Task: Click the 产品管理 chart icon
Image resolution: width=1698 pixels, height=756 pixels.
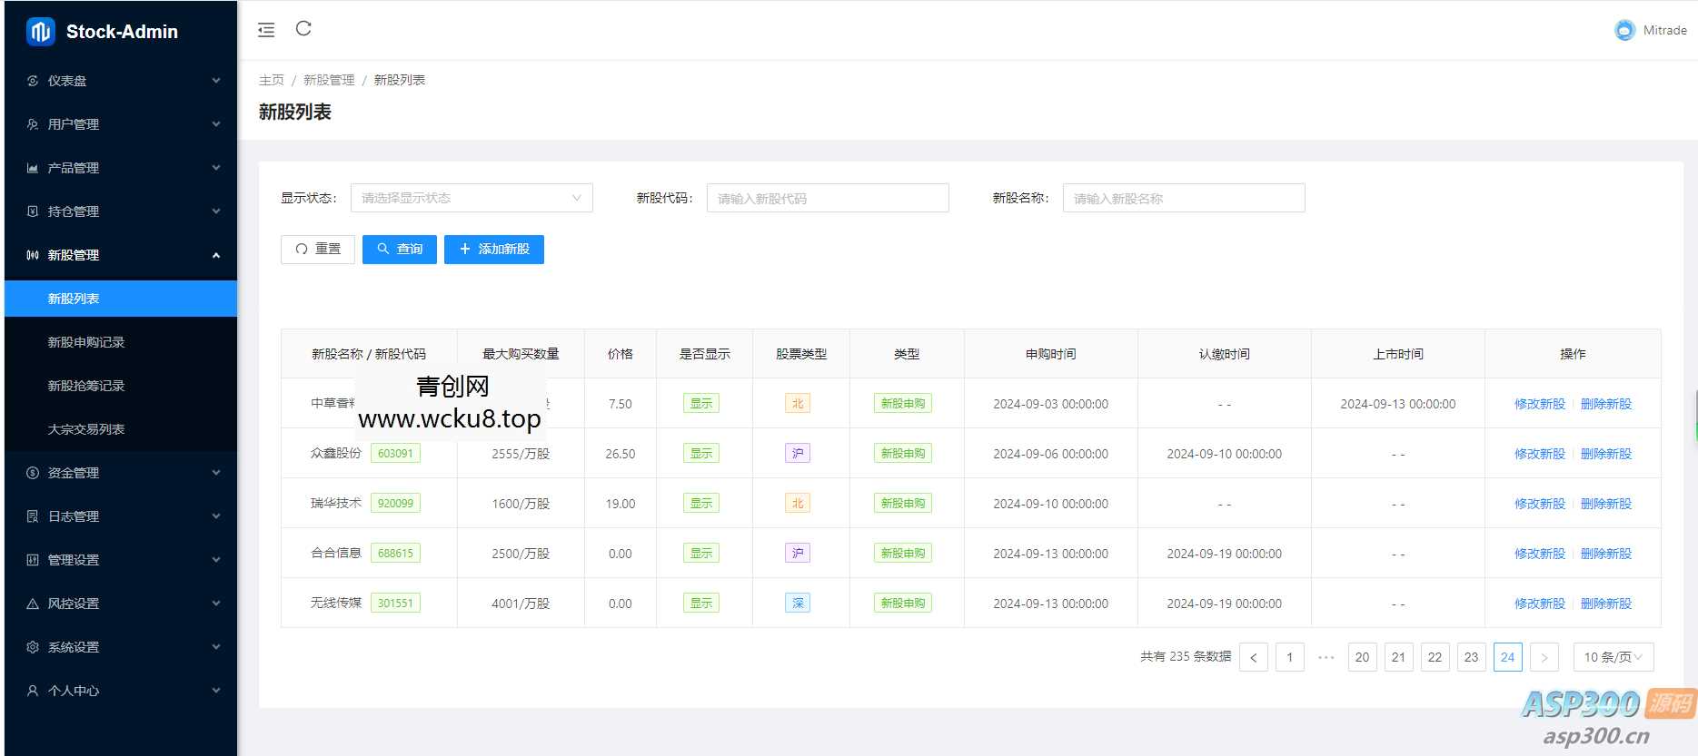Action: point(33,168)
